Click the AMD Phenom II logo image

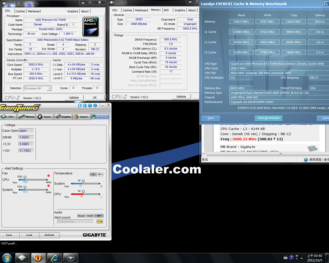90,27
